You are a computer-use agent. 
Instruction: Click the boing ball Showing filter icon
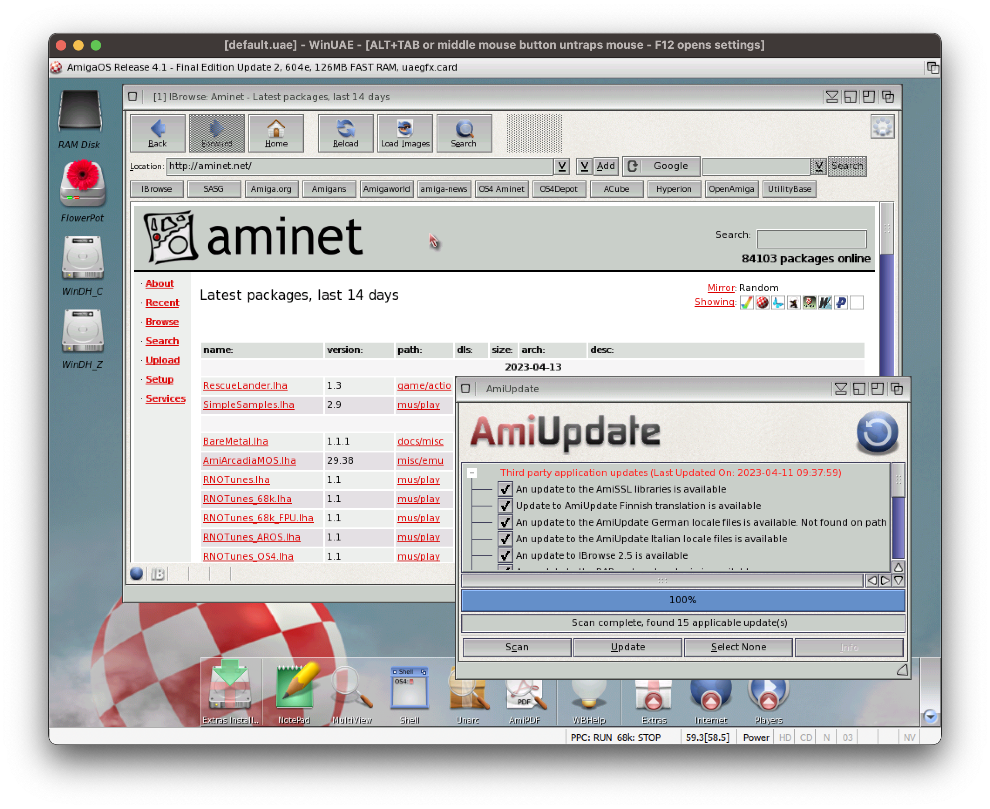click(x=763, y=303)
